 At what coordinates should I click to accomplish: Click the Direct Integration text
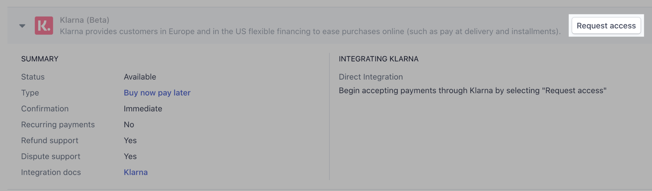371,77
